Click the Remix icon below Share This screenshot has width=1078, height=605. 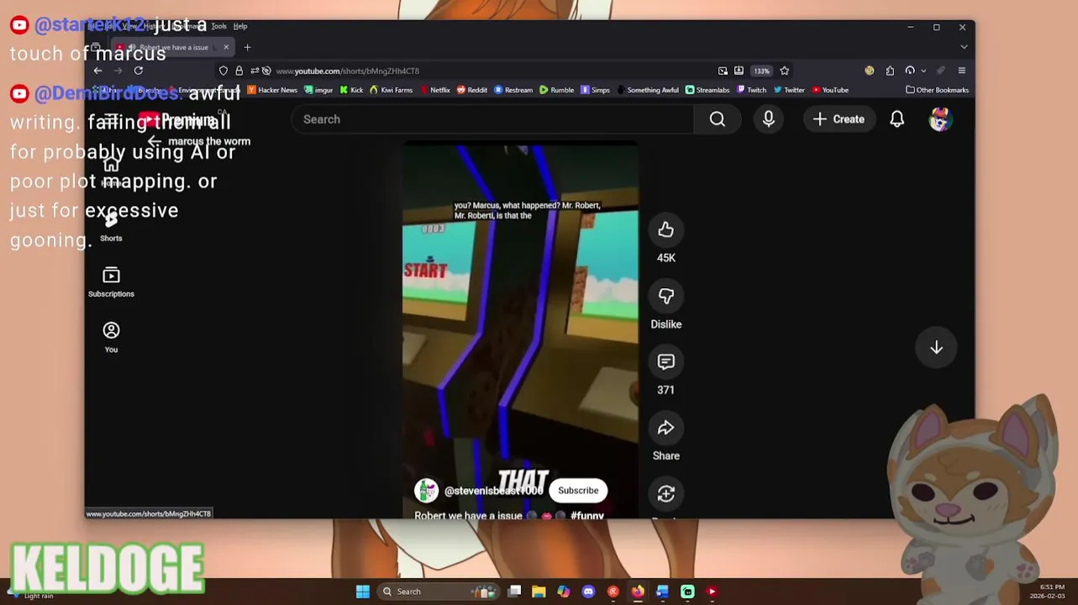click(x=665, y=494)
